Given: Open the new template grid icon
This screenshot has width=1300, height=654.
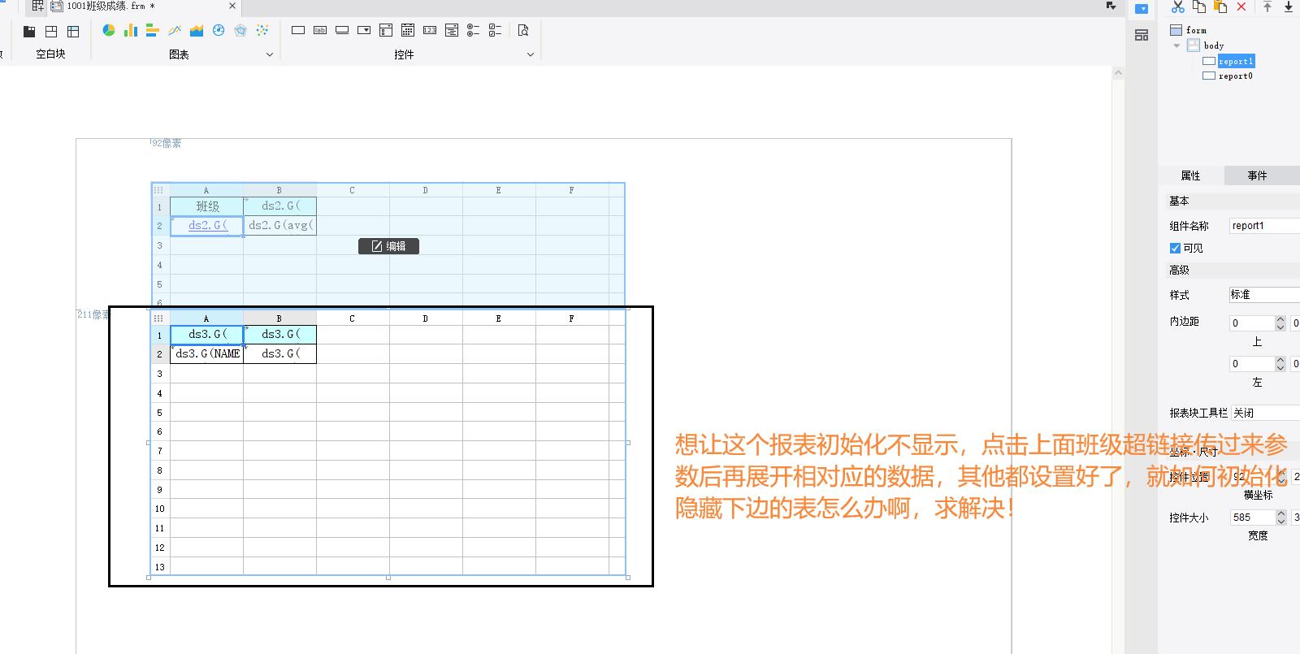Looking at the screenshot, I should coord(37,6).
